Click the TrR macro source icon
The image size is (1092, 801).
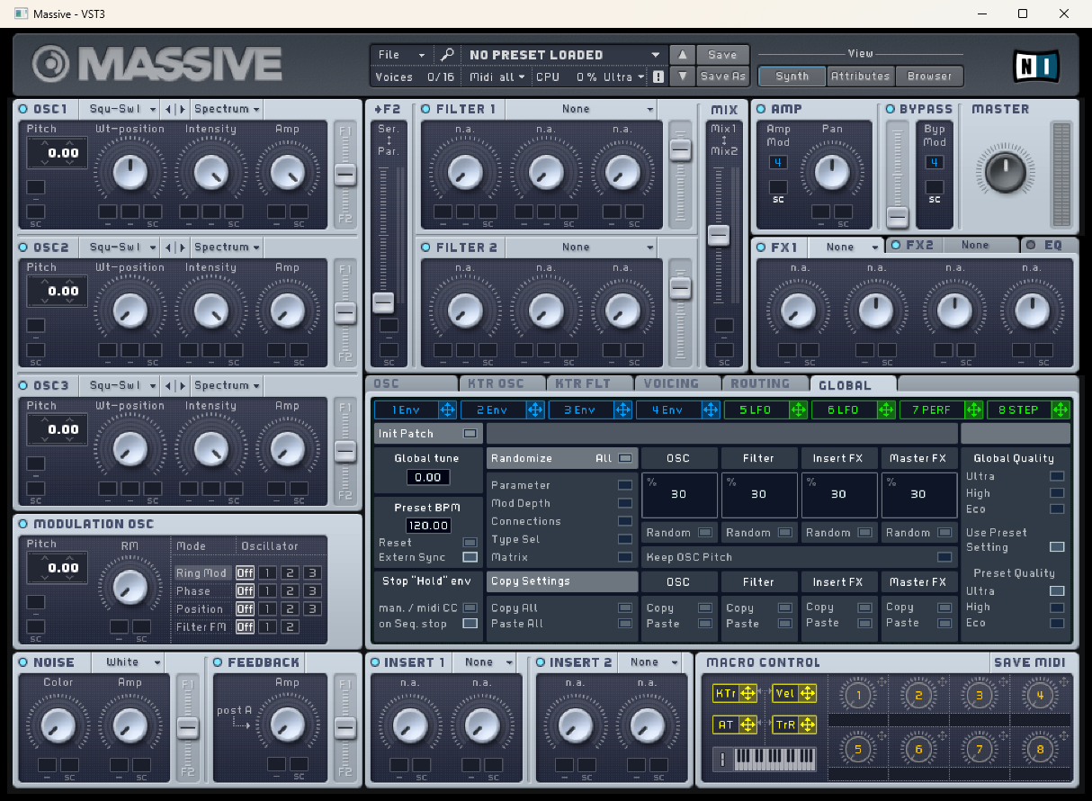pyautogui.click(x=795, y=724)
